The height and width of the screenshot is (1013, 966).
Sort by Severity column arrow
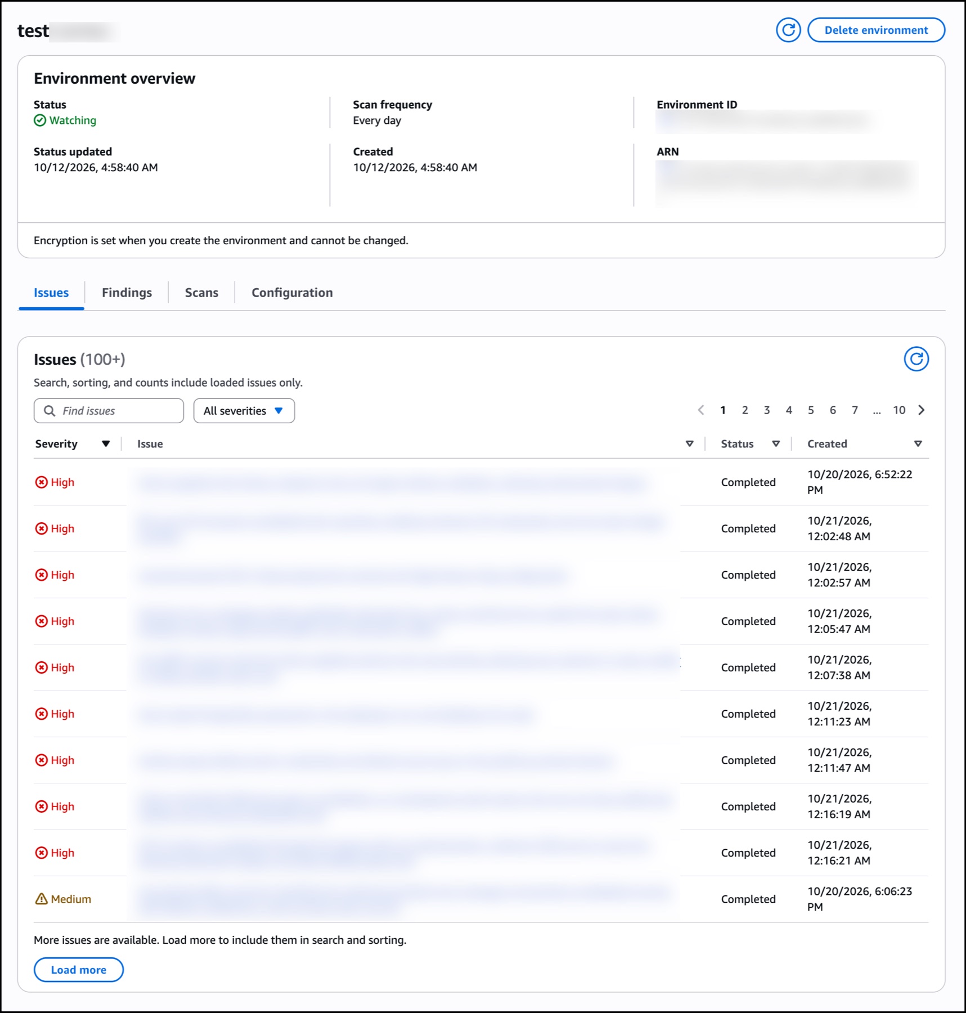(106, 443)
